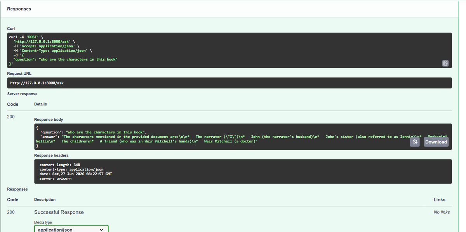
Task: Click the 'accept: application/json' curl header line
Action: tap(46, 46)
